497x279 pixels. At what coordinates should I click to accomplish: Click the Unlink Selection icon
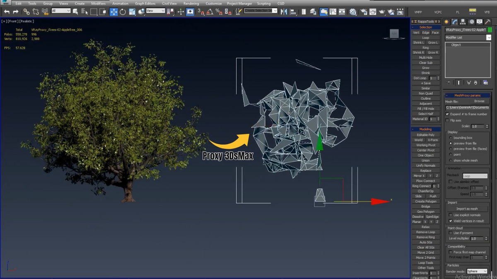click(x=36, y=12)
